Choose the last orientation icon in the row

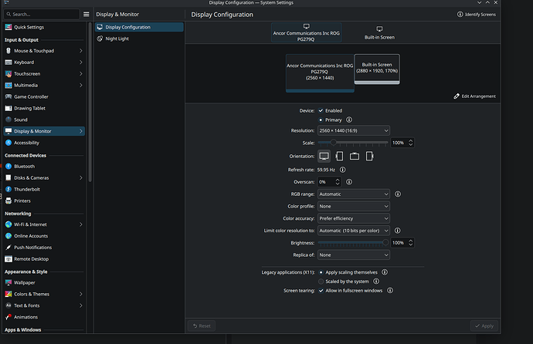tap(369, 156)
